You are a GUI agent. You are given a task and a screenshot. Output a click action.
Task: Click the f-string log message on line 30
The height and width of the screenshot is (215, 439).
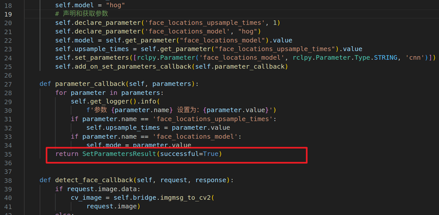point(179,110)
